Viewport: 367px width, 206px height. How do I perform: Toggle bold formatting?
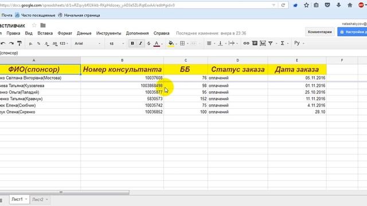tap(132, 43)
